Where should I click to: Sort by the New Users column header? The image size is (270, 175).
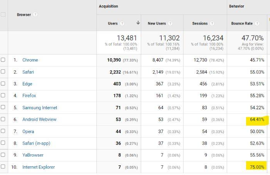click(x=157, y=23)
